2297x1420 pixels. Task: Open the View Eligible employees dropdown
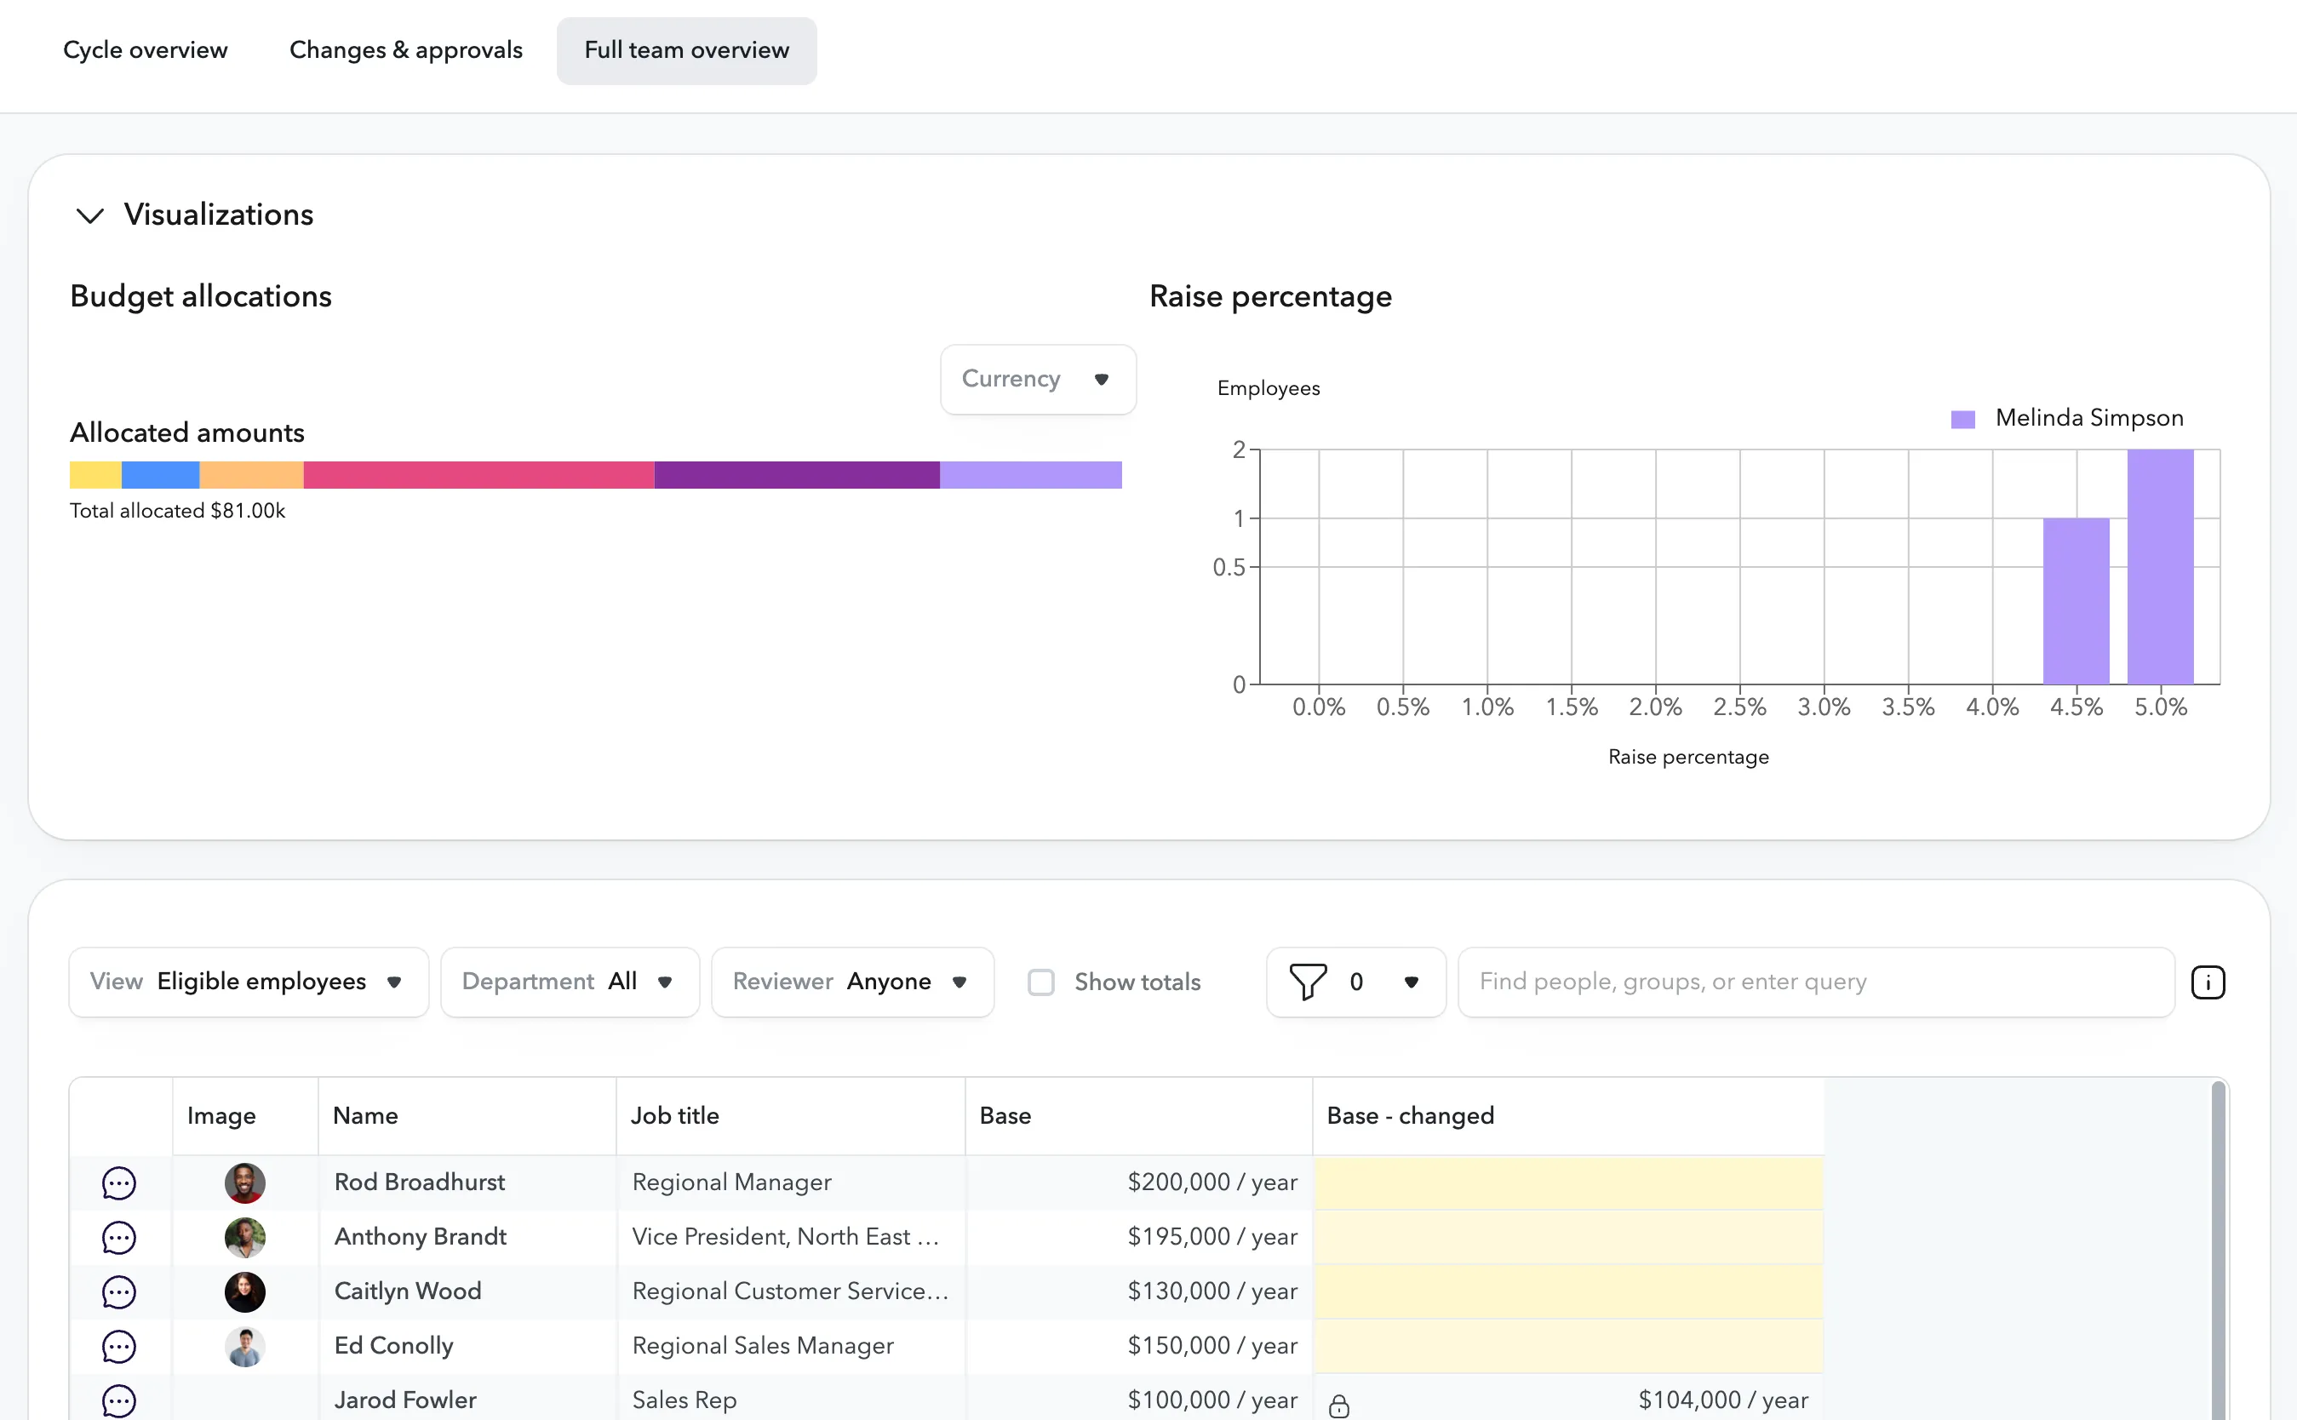pyautogui.click(x=249, y=982)
